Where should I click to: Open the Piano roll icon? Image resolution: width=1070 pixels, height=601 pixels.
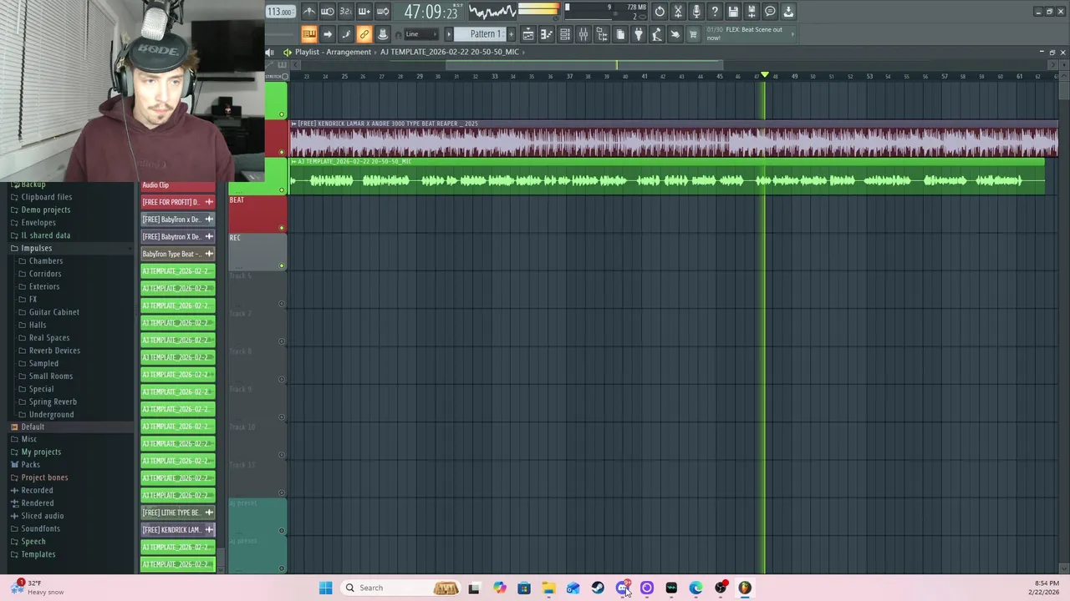(x=547, y=34)
